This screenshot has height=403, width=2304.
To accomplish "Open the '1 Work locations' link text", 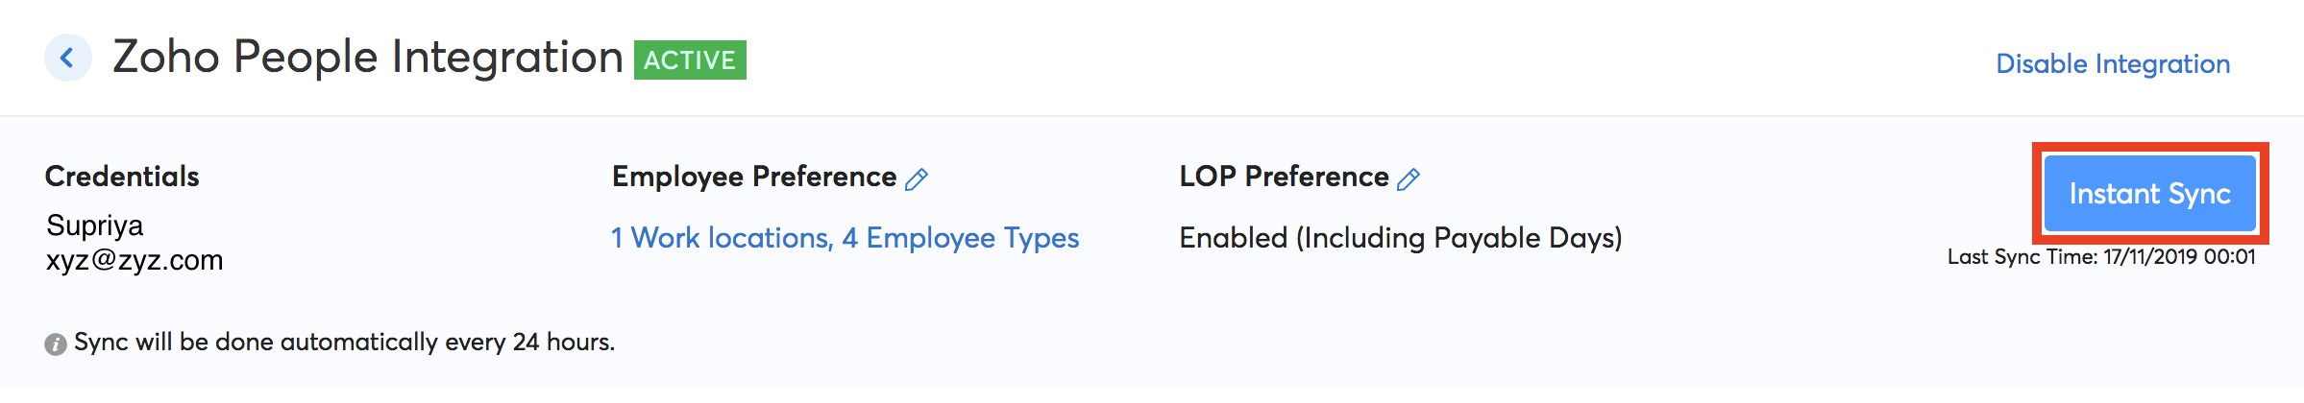I will pyautogui.click(x=721, y=238).
